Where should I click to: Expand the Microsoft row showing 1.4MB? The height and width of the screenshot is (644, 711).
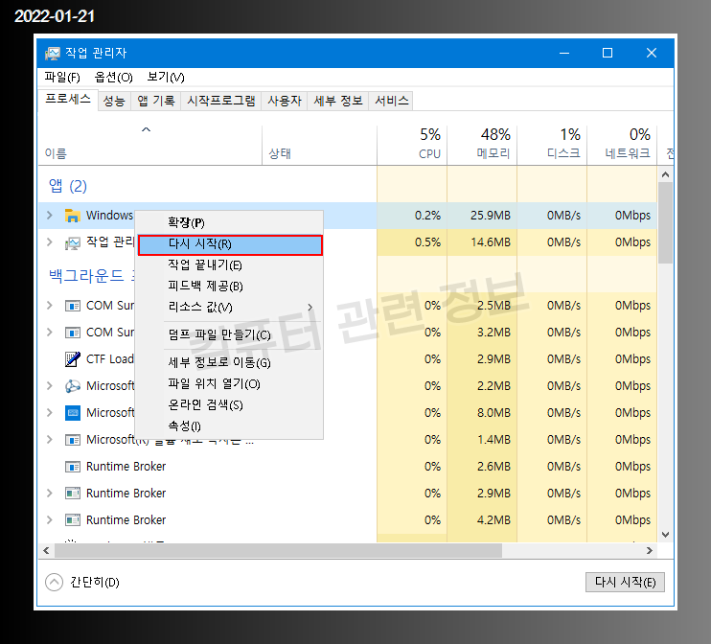pyautogui.click(x=50, y=440)
